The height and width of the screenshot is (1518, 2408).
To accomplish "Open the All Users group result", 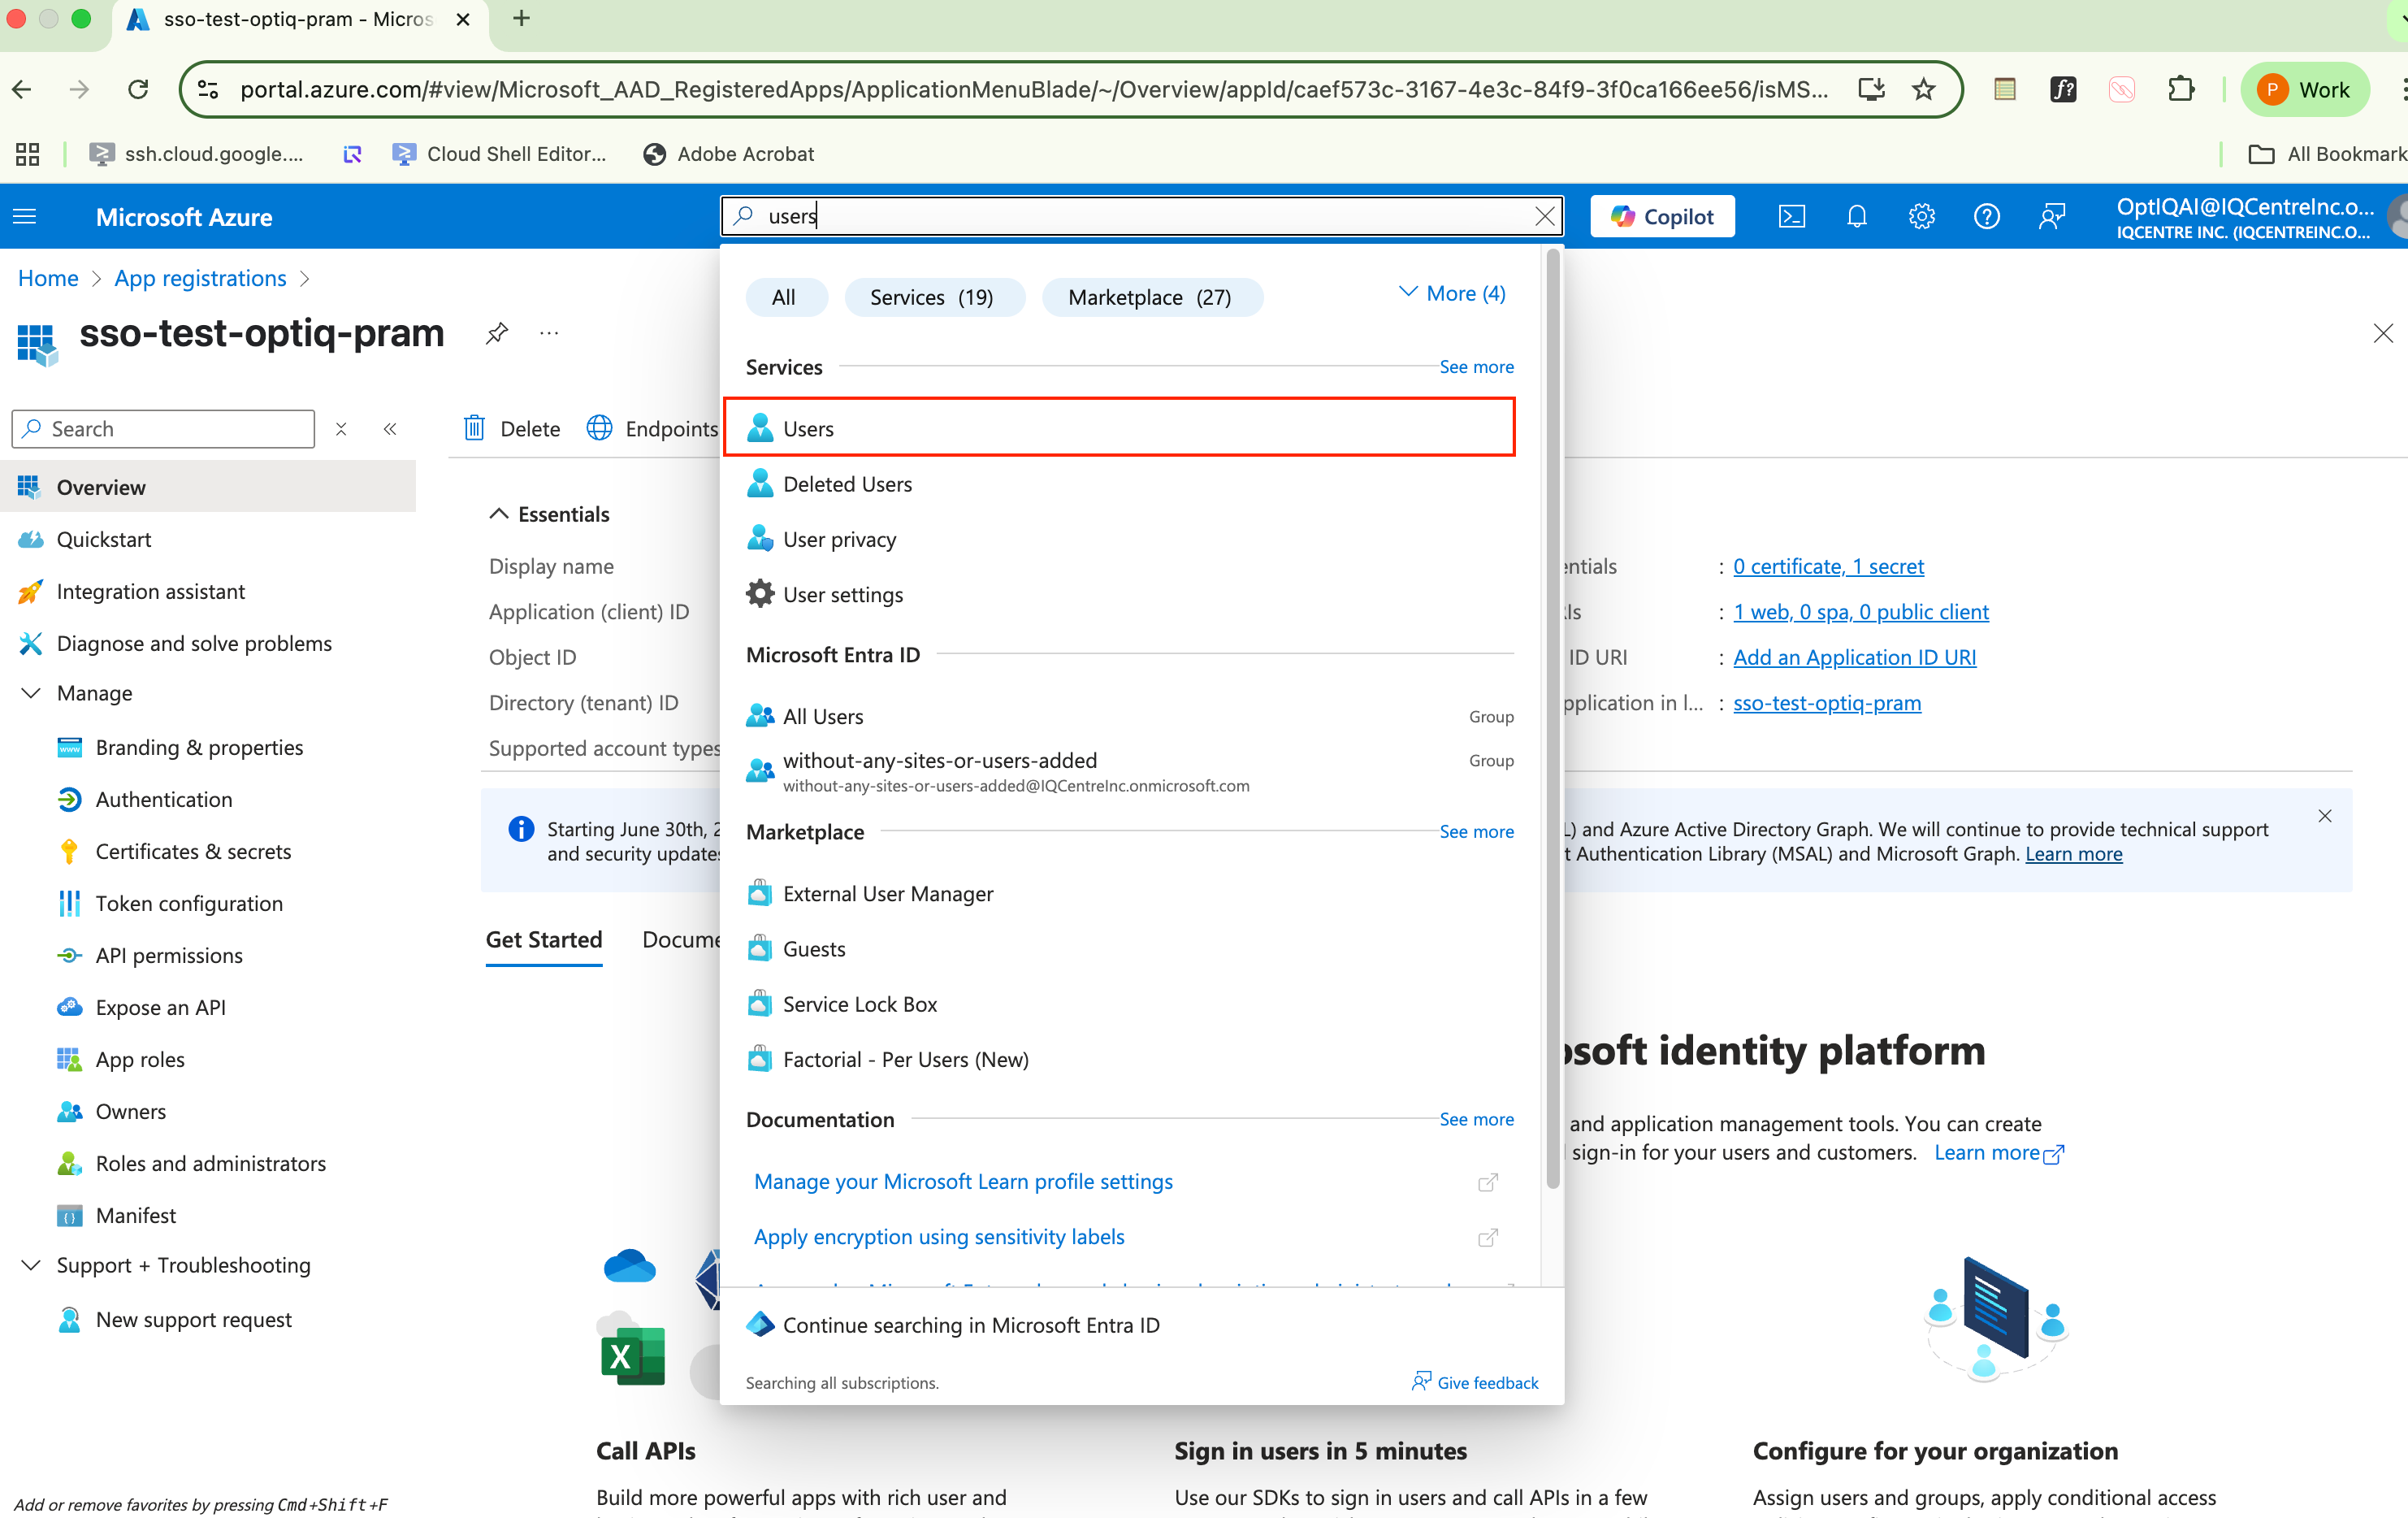I will pyautogui.click(x=1130, y=716).
